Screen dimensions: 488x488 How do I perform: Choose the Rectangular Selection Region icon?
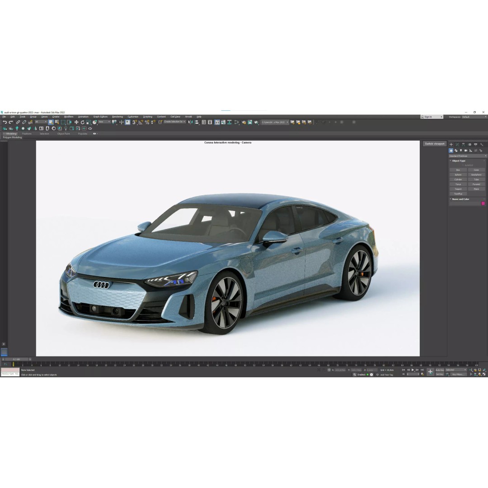(63, 122)
